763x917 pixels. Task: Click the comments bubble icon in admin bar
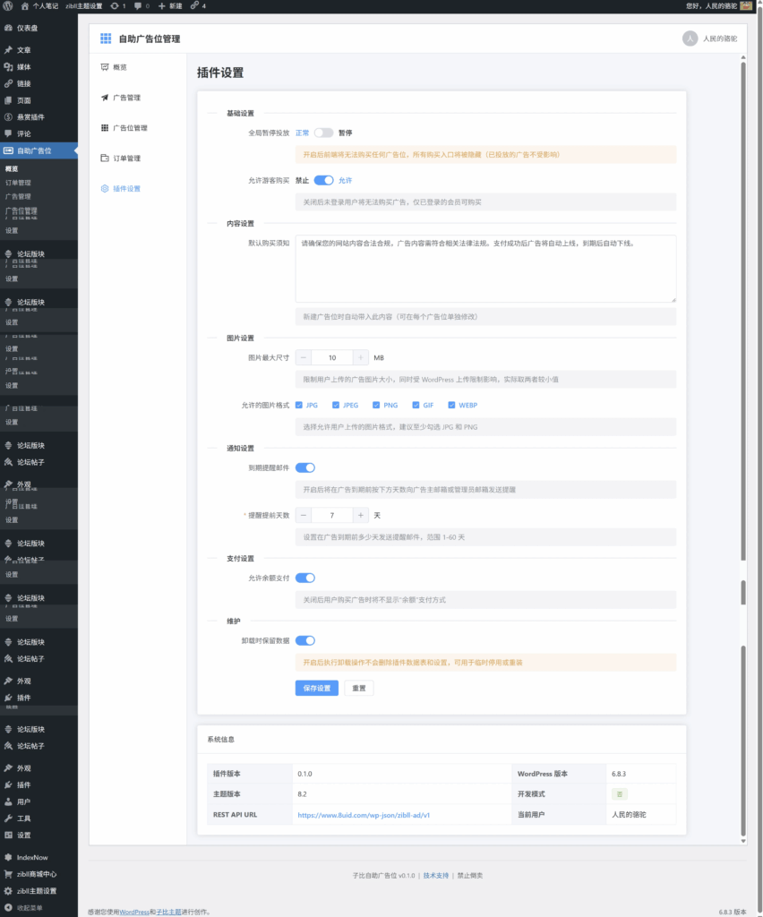pyautogui.click(x=137, y=5)
